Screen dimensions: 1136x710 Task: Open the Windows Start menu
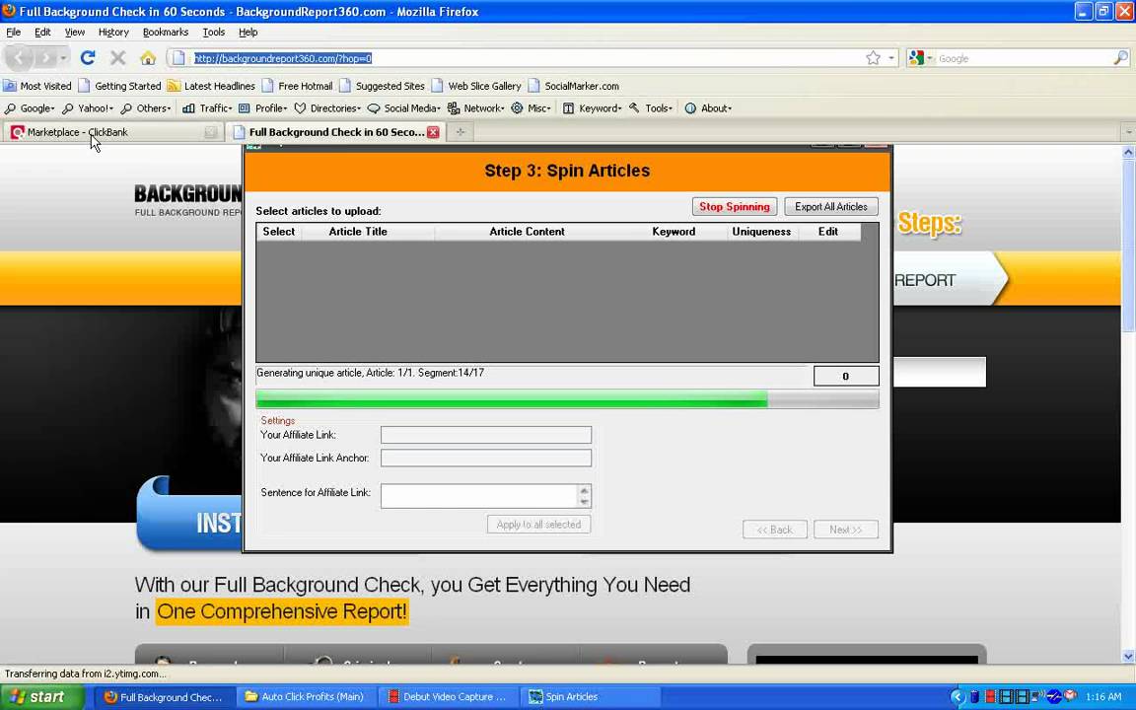point(42,697)
